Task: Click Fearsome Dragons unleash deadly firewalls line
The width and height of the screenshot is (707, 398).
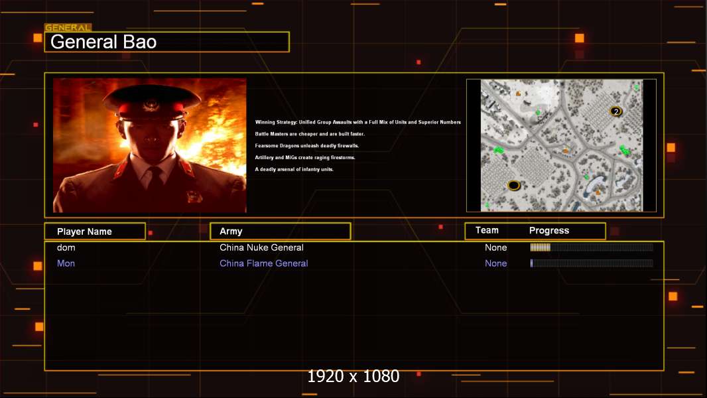Action: [307, 145]
